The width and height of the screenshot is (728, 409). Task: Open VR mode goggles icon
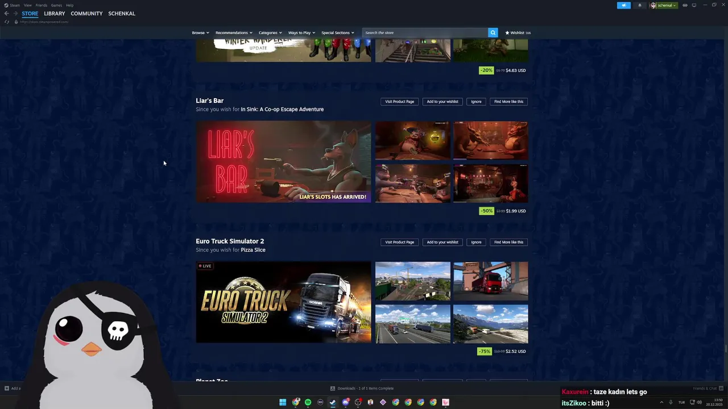(685, 5)
